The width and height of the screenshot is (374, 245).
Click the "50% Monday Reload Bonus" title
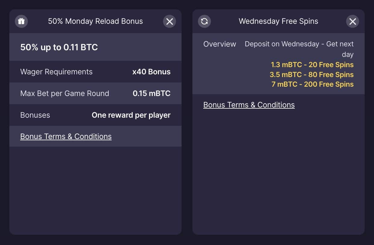pyautogui.click(x=95, y=21)
